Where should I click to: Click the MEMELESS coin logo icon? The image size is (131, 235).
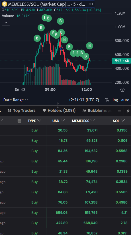5,4
